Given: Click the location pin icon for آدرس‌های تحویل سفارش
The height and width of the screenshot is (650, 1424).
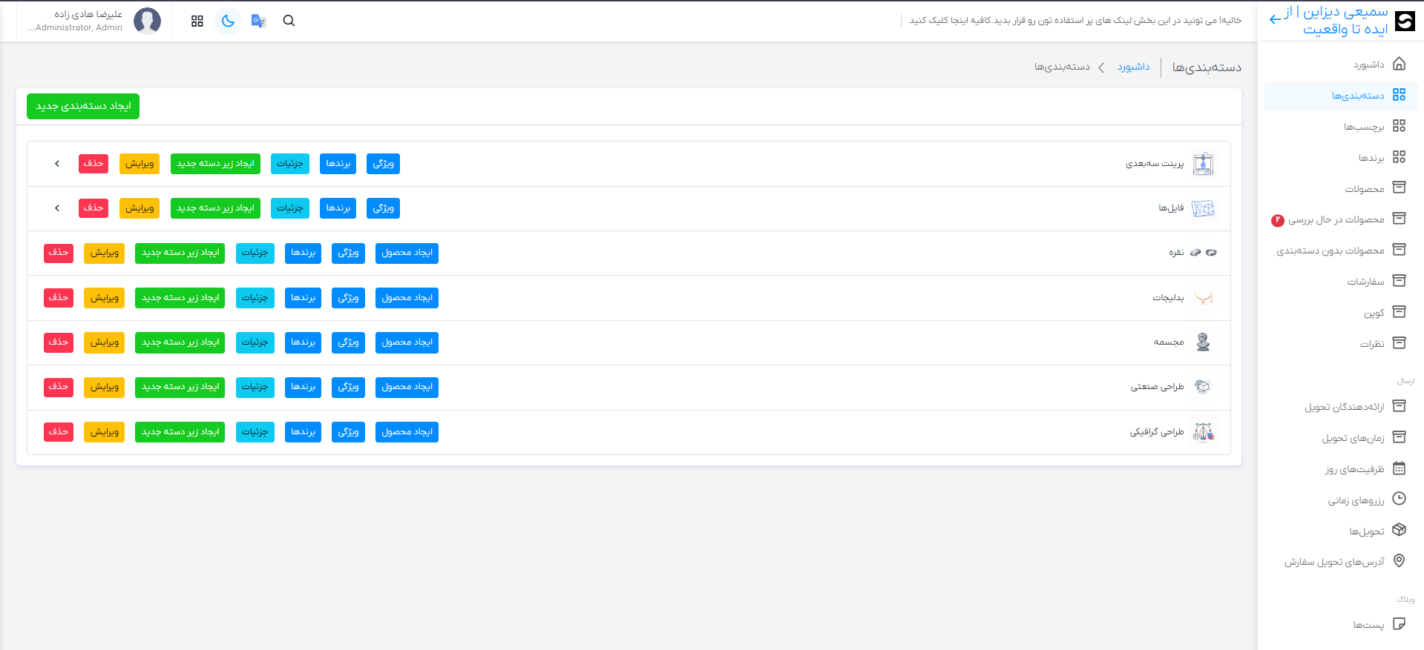Looking at the screenshot, I should 1399,561.
